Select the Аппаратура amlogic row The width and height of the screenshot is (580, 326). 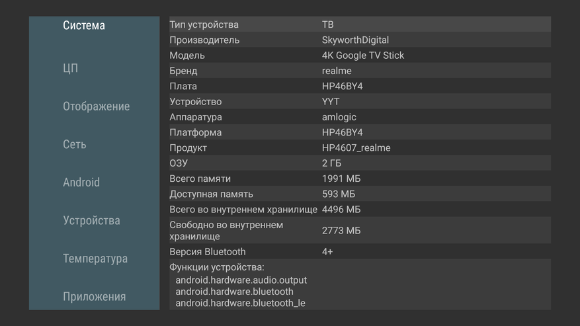360,117
